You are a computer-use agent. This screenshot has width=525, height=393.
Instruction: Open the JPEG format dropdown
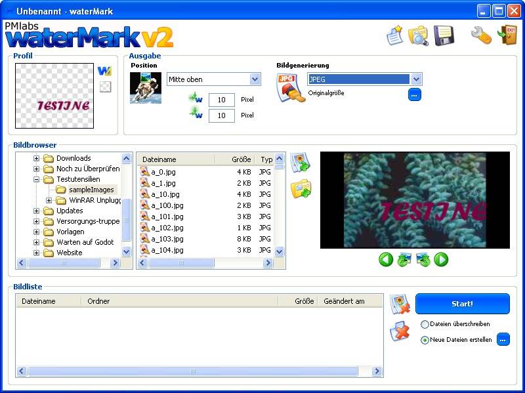pyautogui.click(x=416, y=79)
